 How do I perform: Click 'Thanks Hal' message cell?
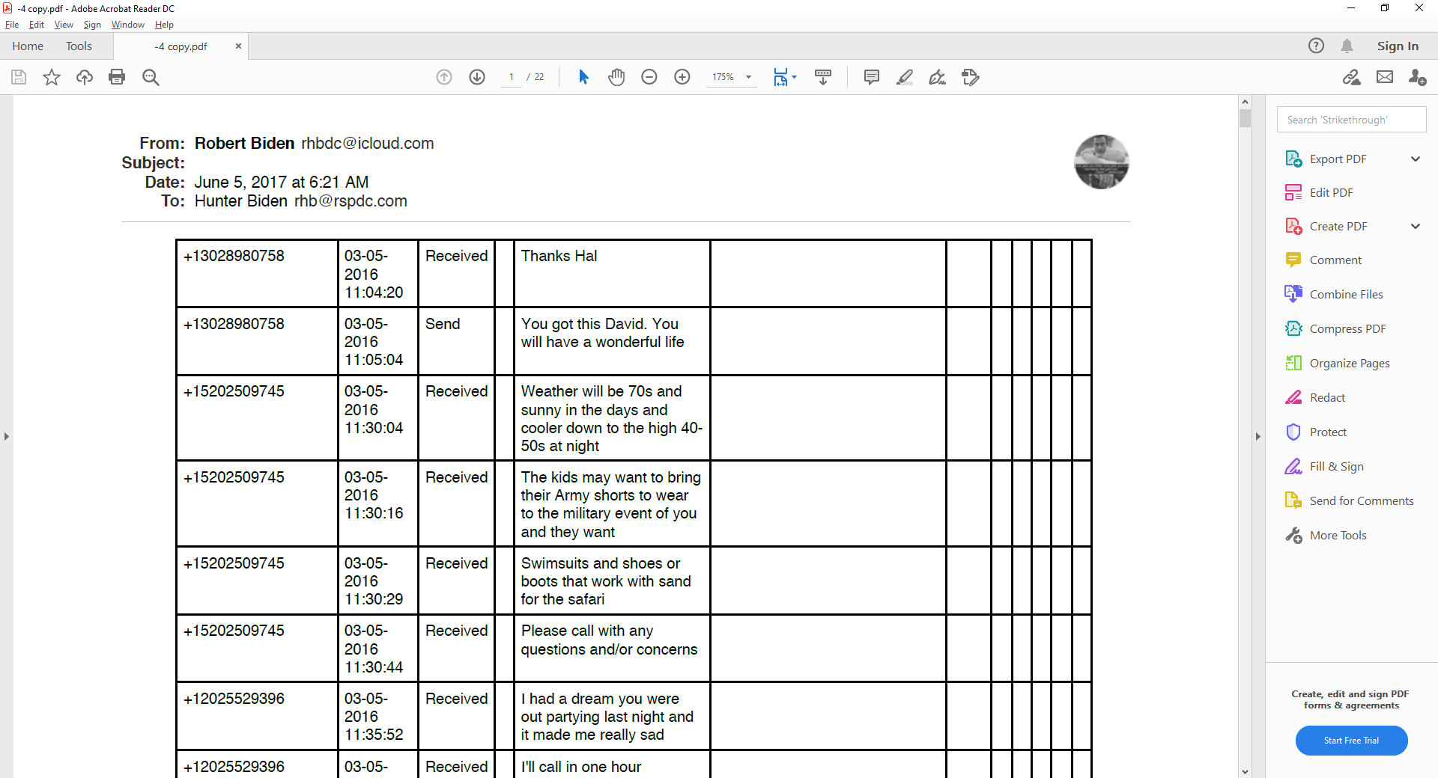[x=612, y=273]
